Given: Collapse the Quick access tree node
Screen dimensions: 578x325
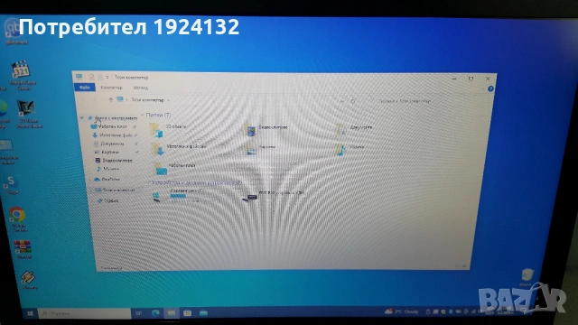Looking at the screenshot, I should point(82,118).
